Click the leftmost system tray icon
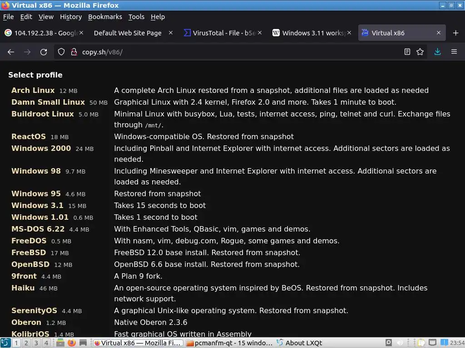465x348 pixels. 389,343
